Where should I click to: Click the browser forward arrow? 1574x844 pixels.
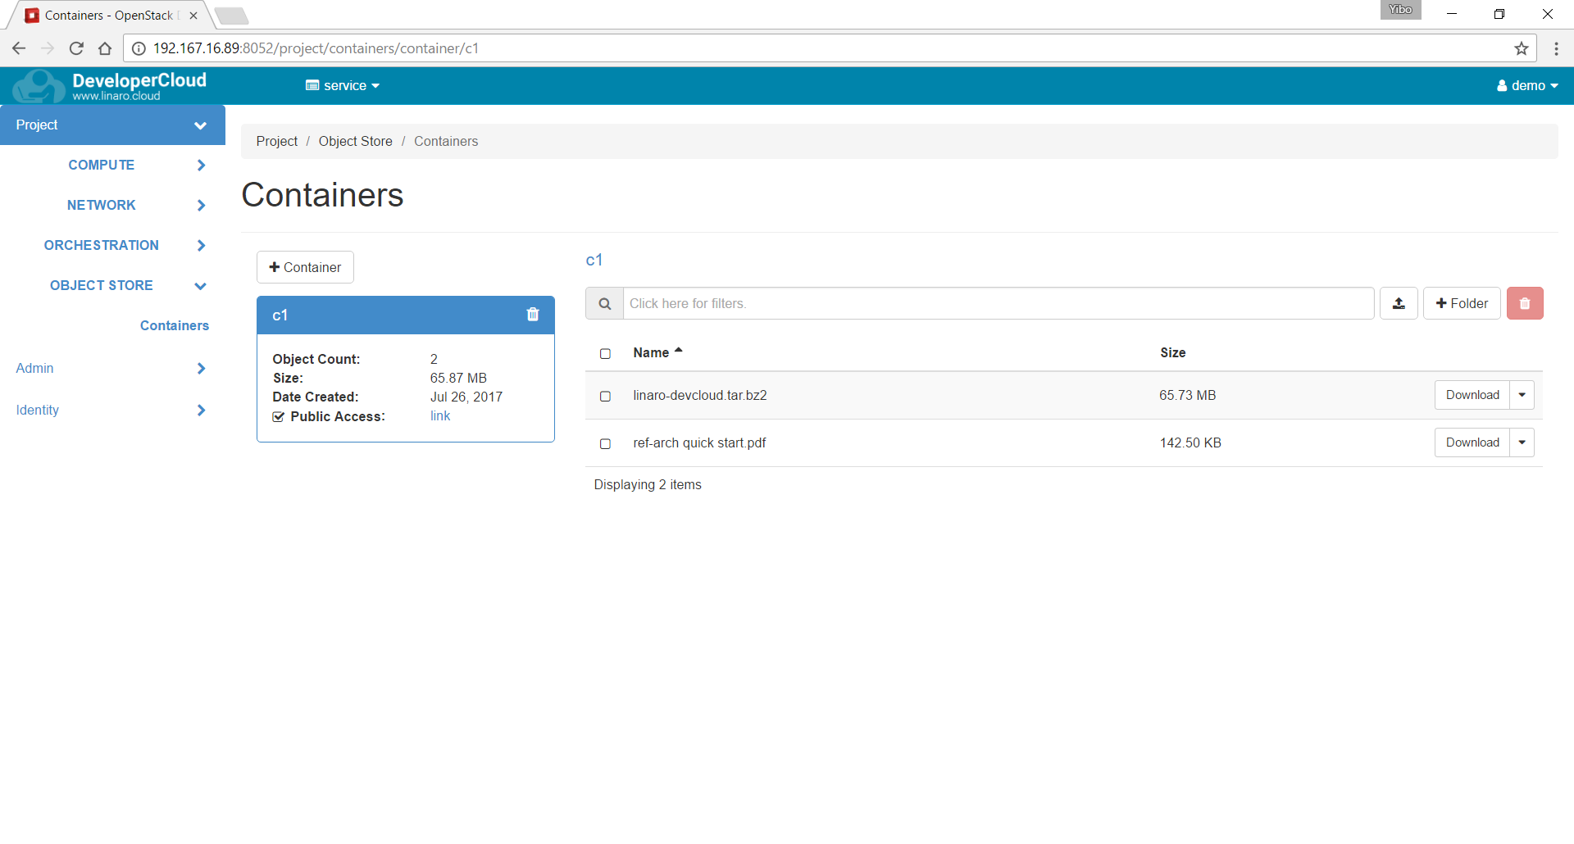tap(48, 48)
